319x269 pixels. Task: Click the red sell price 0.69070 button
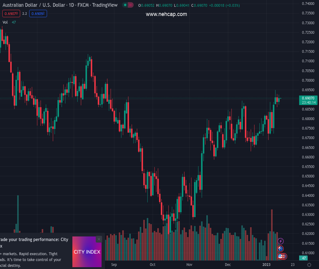pyautogui.click(x=10, y=13)
